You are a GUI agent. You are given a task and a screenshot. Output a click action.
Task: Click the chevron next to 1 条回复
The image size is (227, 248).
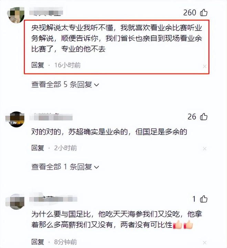(97, 167)
